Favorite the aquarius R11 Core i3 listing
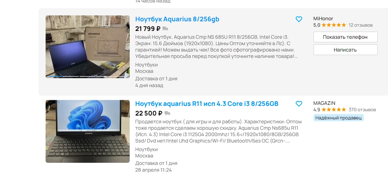 tap(299, 104)
